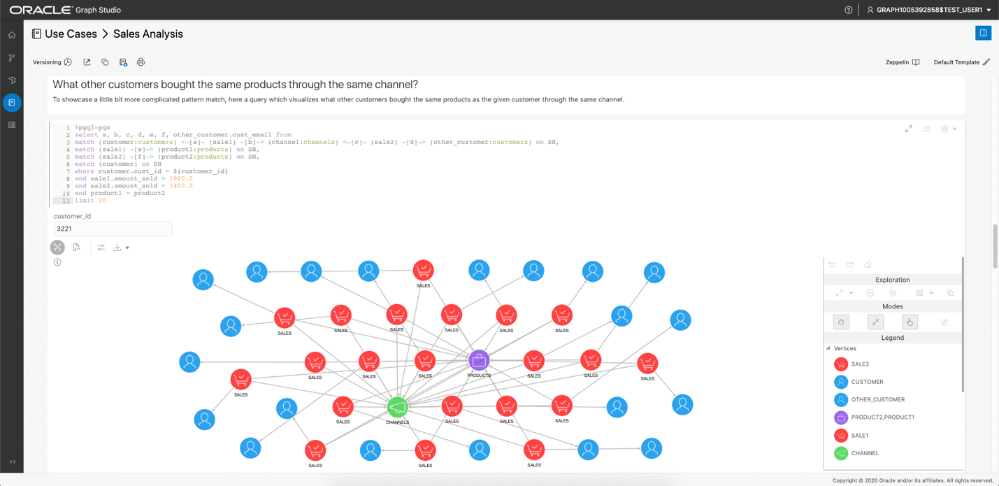
Task: Click the undo arrow in graph panel
Action: [832, 265]
